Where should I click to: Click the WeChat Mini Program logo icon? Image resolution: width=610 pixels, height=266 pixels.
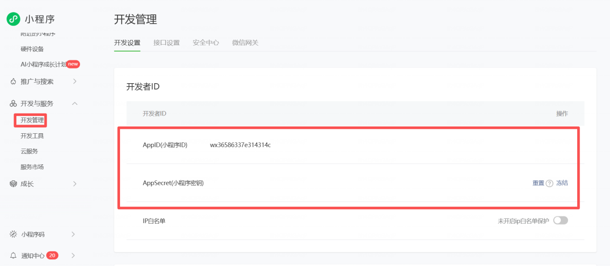point(13,19)
